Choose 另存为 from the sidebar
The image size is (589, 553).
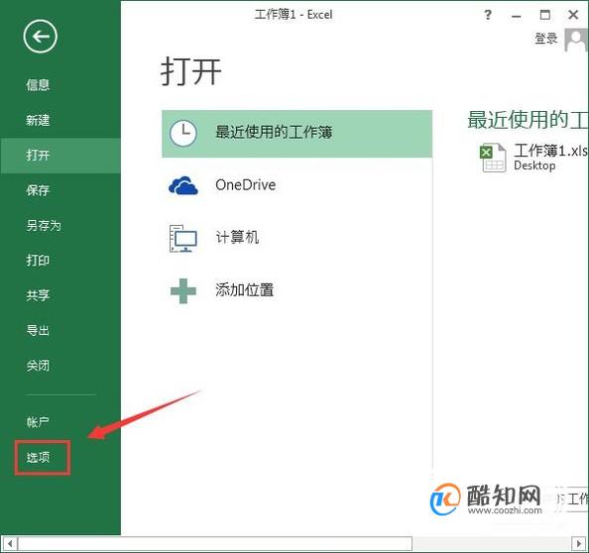tap(44, 226)
